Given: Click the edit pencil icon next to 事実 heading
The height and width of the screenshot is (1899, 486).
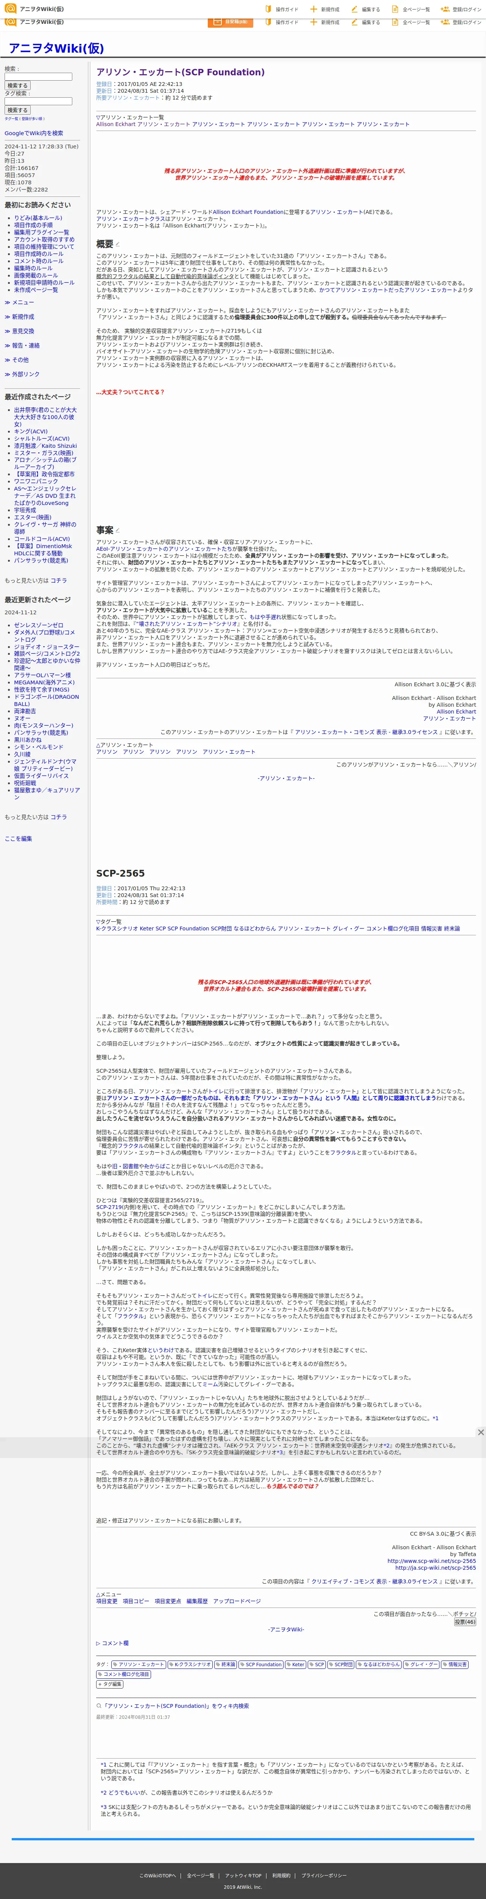Looking at the screenshot, I should point(117,530).
